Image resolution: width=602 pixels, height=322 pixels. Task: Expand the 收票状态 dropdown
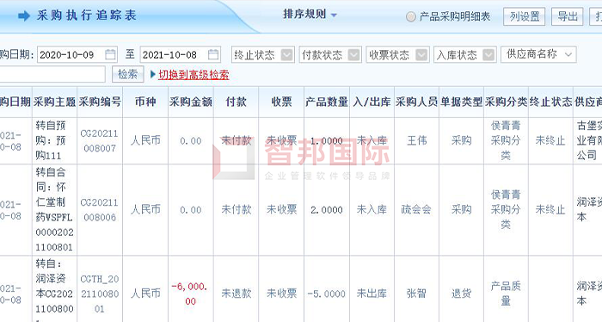click(397, 54)
